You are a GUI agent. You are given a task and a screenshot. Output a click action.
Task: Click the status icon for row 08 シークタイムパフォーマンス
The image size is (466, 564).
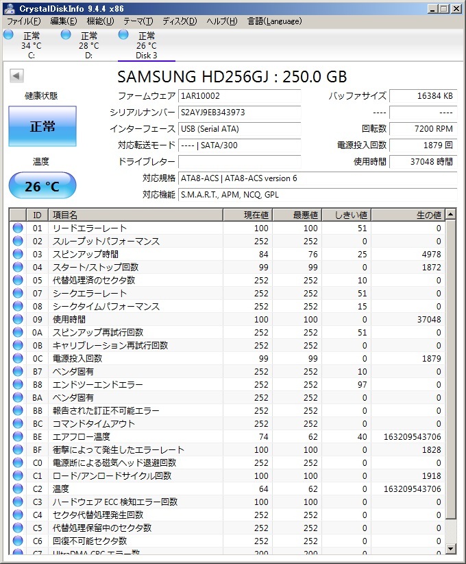18,306
